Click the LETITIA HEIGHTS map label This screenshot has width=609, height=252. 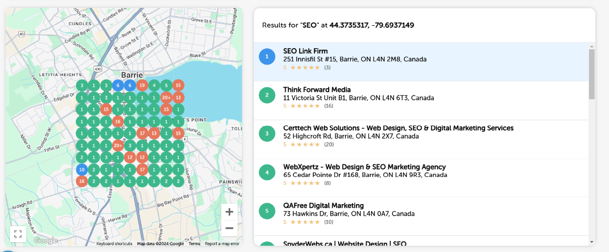60,75
